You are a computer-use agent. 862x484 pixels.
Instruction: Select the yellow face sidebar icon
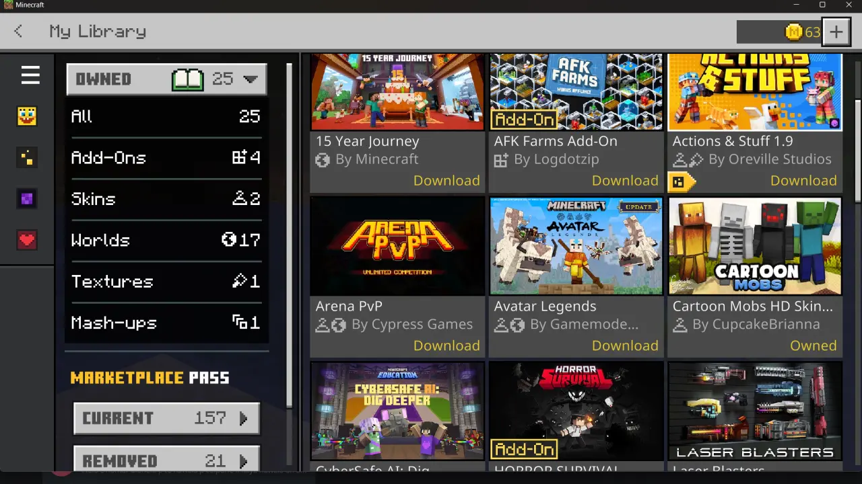[27, 116]
